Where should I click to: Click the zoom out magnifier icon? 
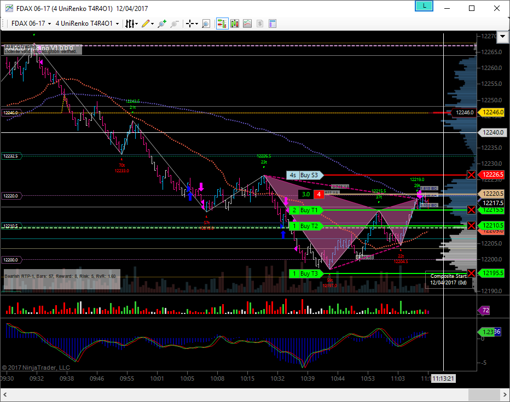(x=175, y=24)
